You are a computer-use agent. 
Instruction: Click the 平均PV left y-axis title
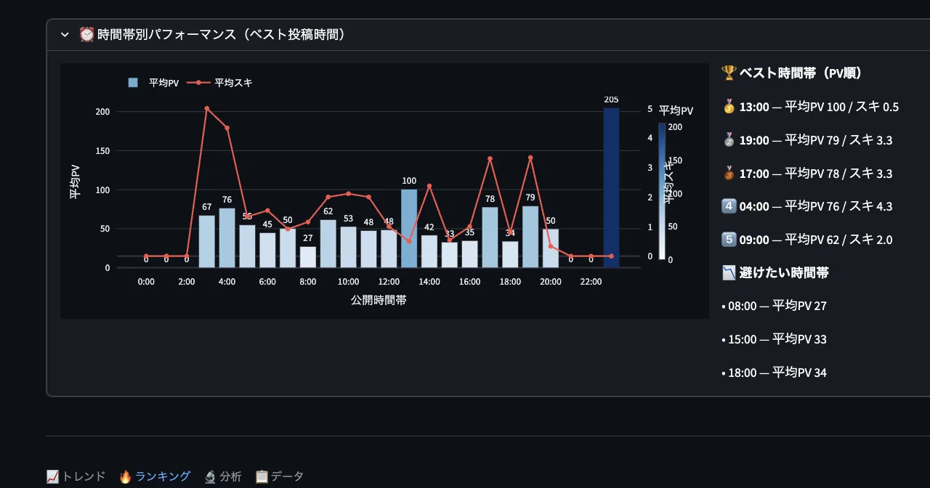(75, 182)
